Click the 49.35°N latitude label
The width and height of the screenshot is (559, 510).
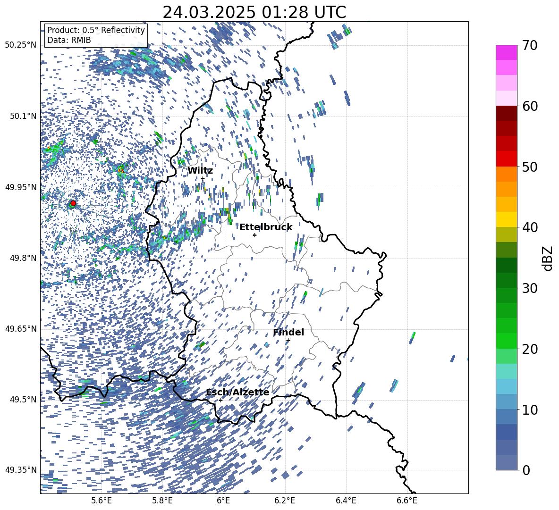click(21, 470)
